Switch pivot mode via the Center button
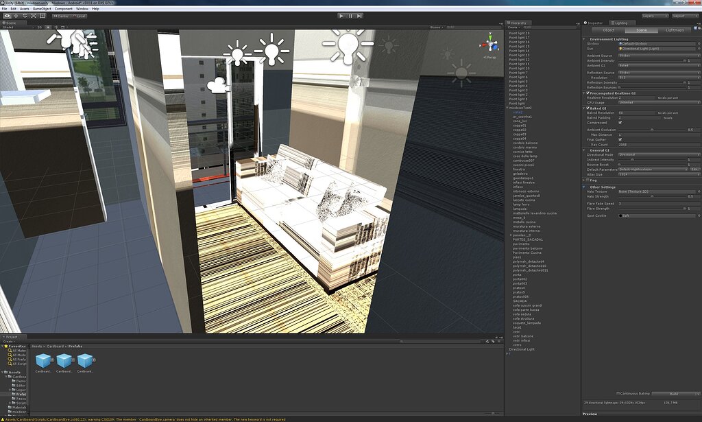 point(60,15)
